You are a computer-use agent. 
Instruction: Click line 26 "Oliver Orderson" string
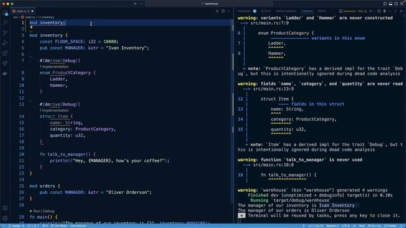point(128,193)
